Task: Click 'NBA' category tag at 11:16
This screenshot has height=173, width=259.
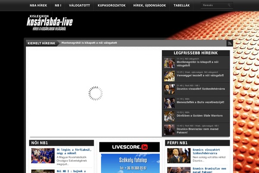Action: (187, 99)
